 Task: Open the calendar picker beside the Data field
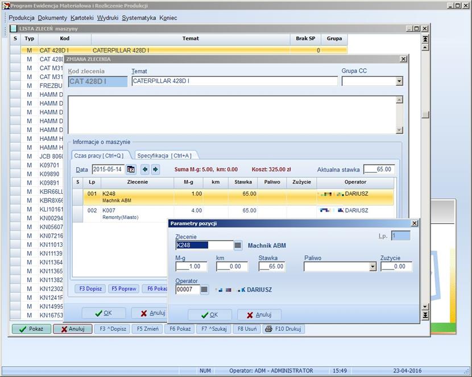pos(131,169)
